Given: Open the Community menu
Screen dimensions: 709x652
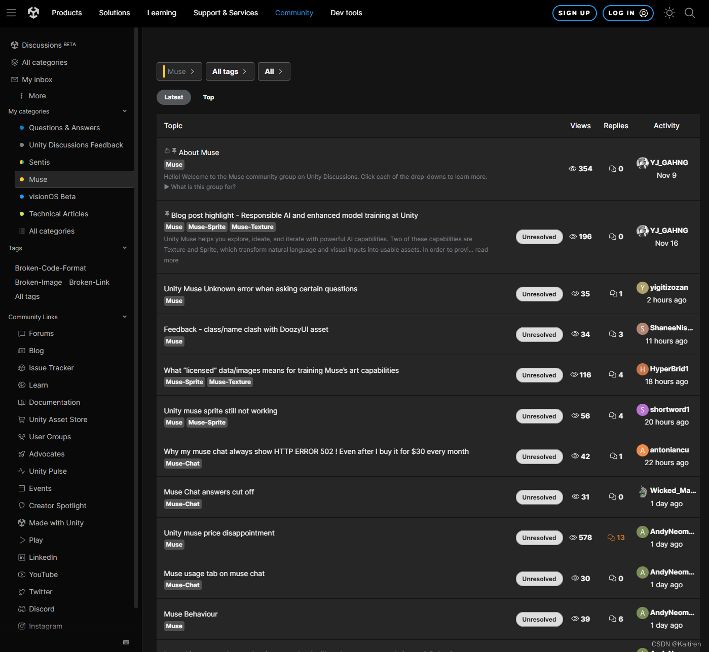Looking at the screenshot, I should coord(294,13).
